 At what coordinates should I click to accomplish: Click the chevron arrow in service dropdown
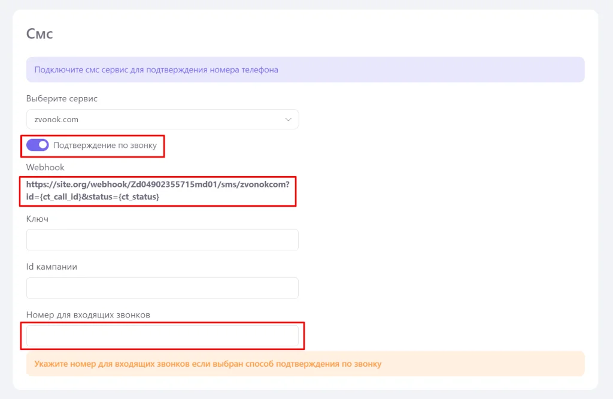point(289,119)
